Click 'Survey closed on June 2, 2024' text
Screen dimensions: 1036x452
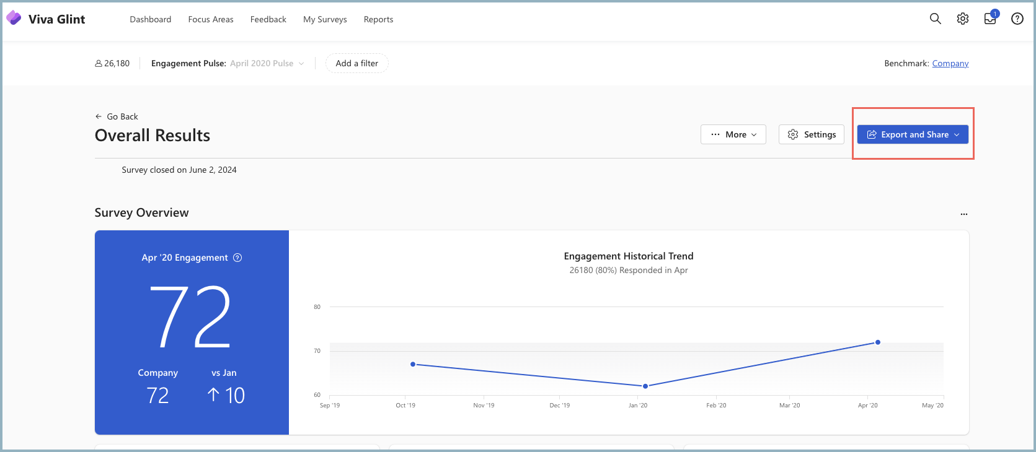click(x=179, y=170)
